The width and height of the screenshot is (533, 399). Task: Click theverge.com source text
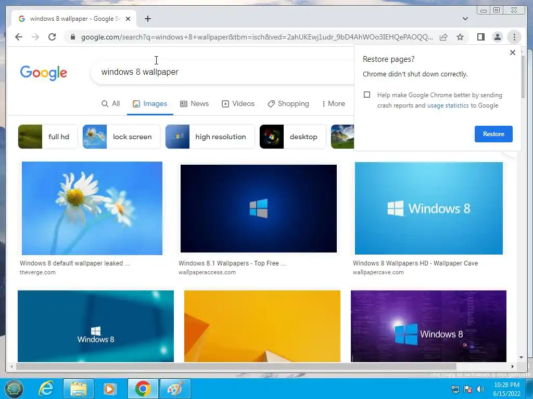tap(37, 272)
